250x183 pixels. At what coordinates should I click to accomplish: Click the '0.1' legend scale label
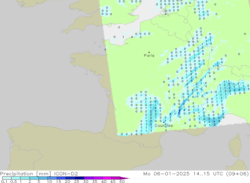point(4,182)
